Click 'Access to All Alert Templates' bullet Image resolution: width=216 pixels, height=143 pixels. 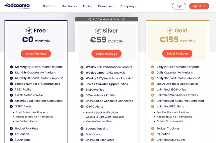174,117
